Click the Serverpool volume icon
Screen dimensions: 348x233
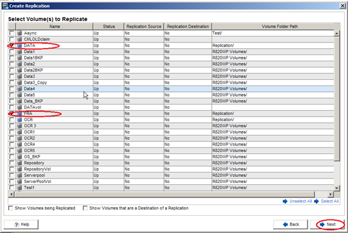pos(20,175)
